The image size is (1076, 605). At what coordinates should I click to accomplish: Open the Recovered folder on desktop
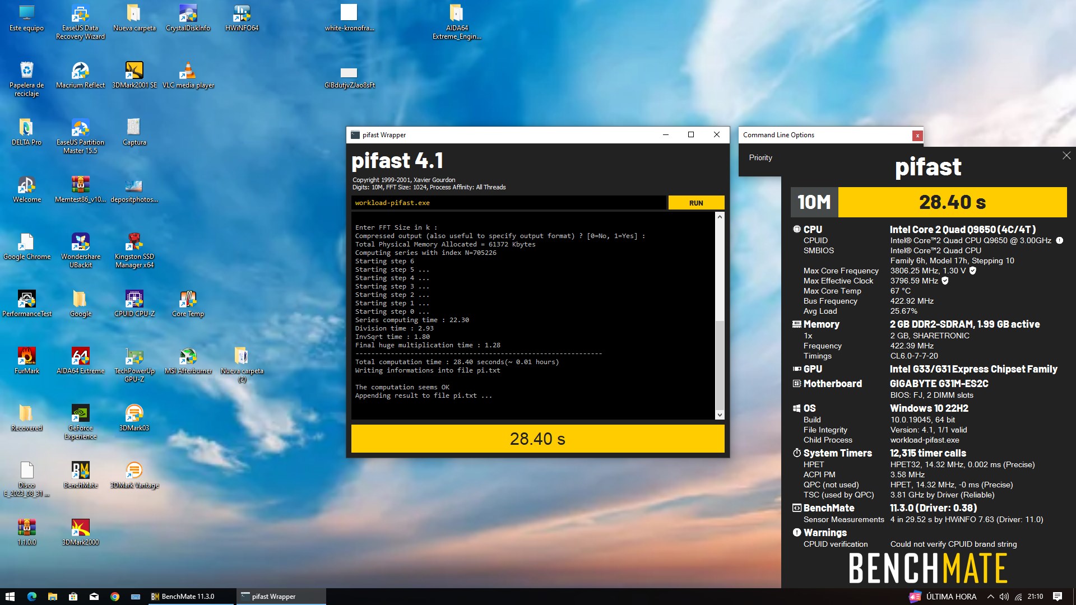(x=26, y=418)
